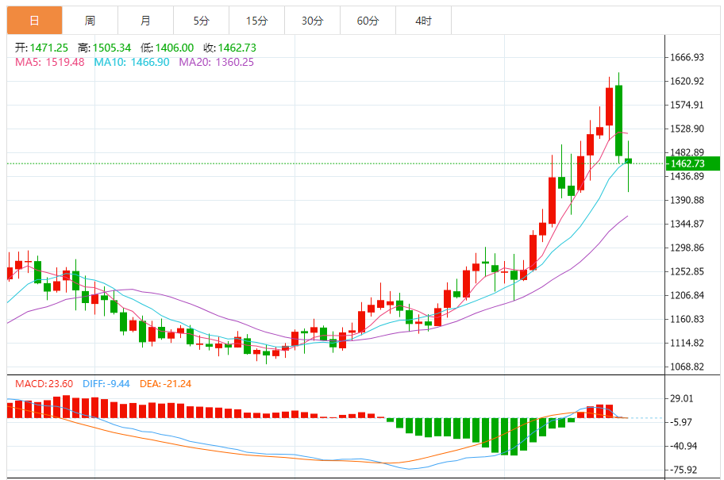
Task: Select the 日 daily timeframe tab
Action: tap(35, 21)
